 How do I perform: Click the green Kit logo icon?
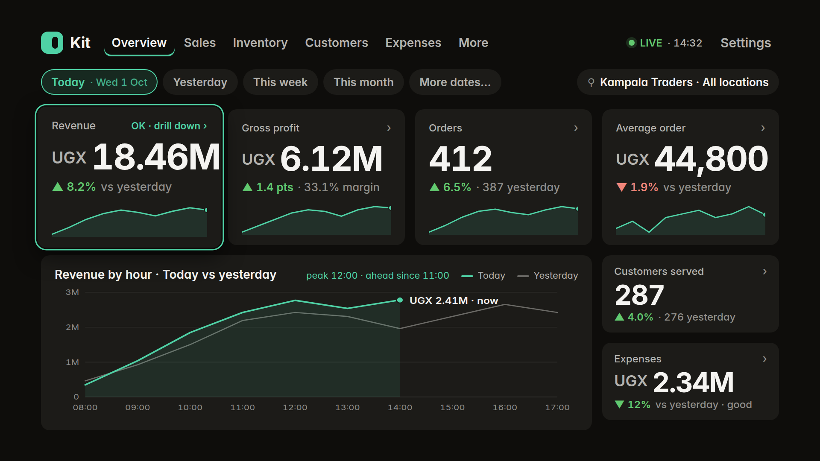click(52, 43)
